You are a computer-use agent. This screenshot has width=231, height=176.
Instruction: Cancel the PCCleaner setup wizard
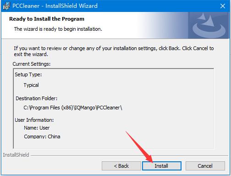[x=205, y=166]
